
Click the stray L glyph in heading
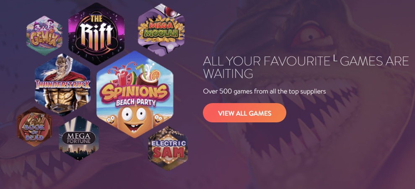335,60
